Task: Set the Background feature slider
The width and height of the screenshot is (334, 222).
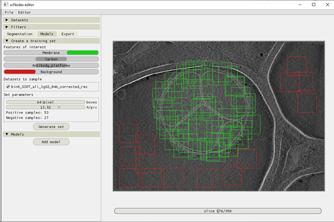Action: tap(51, 72)
